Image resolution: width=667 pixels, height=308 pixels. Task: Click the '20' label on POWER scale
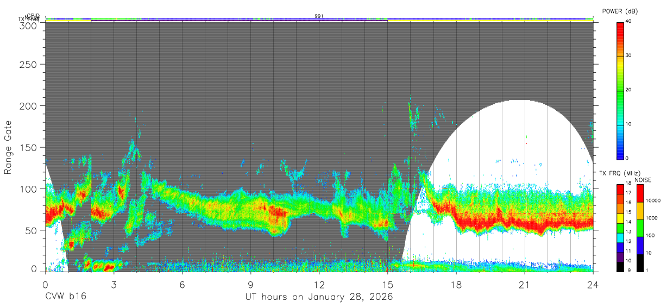pyautogui.click(x=630, y=90)
